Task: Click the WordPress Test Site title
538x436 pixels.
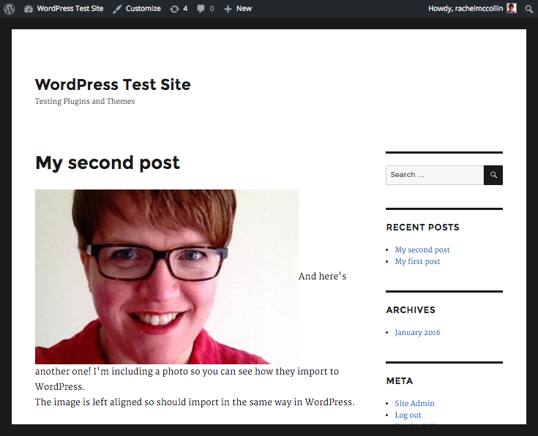Action: [113, 85]
